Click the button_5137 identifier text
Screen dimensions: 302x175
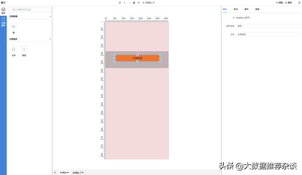point(243,18)
